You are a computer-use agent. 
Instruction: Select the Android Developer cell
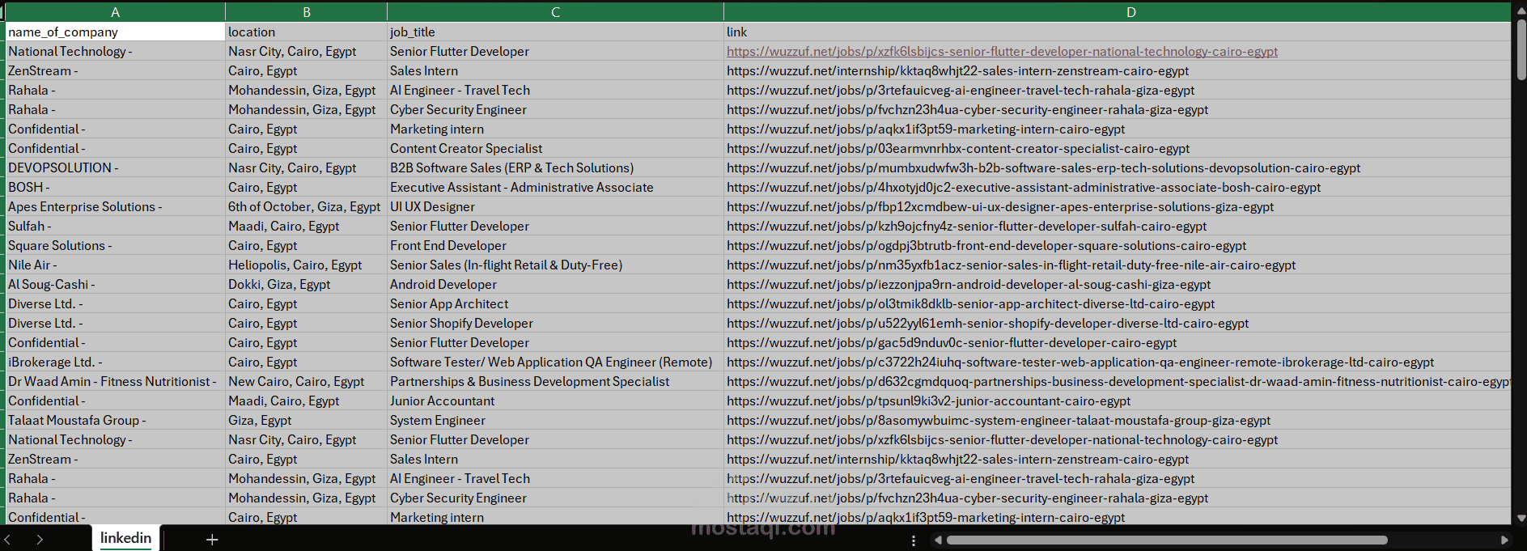tap(555, 284)
